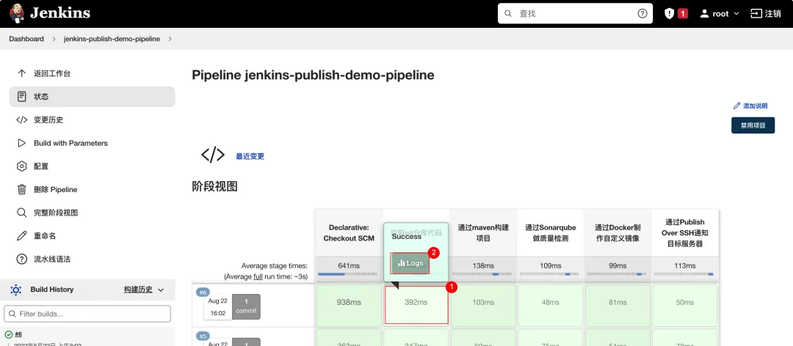Click the green success icon for build #6
The image size is (793, 346).
[9, 334]
